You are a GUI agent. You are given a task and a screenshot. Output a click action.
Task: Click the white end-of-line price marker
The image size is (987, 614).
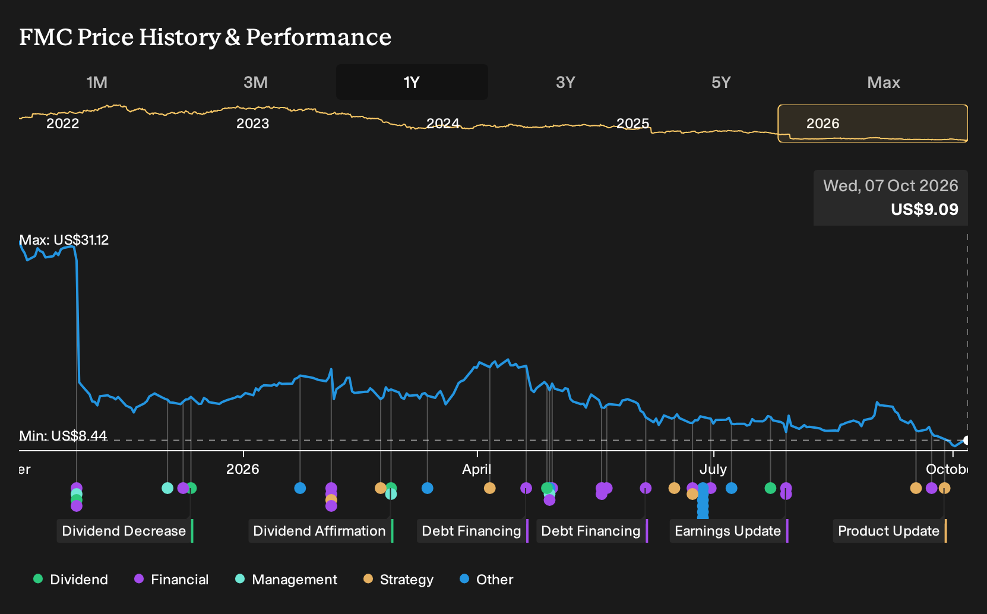coord(966,440)
